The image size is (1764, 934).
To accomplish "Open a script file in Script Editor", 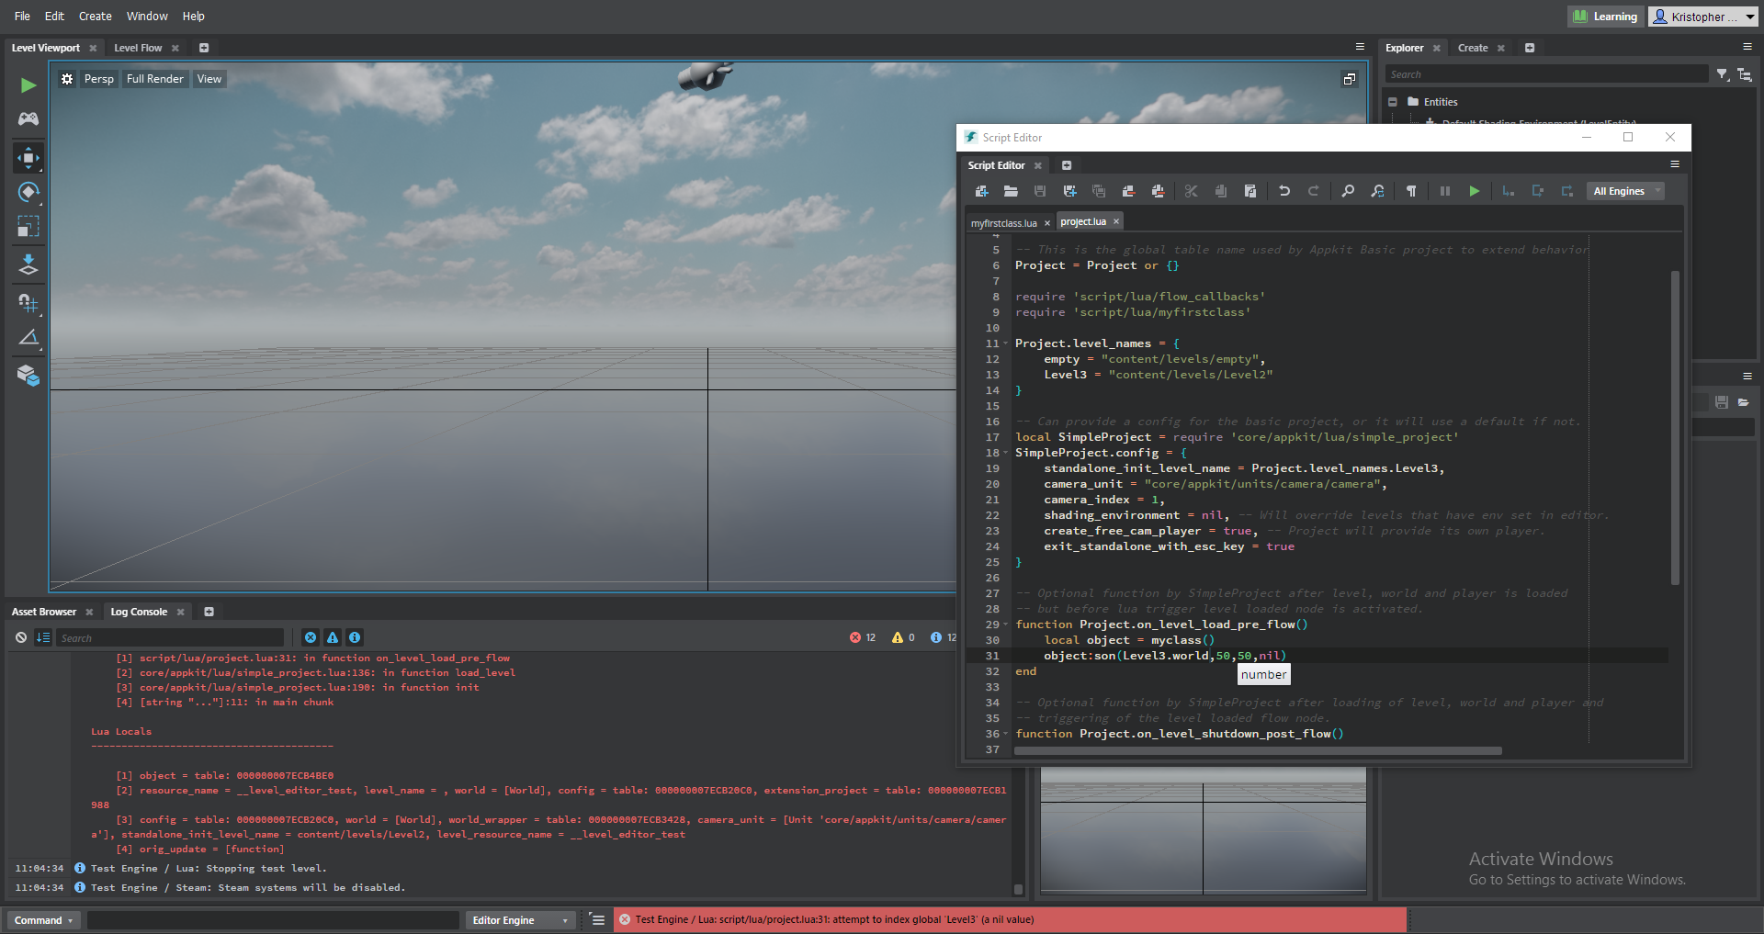I will click(x=1011, y=191).
